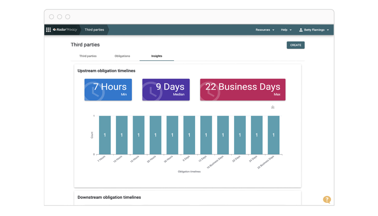
Task: Click the Third parties breadcrumb link
Action: tap(94, 30)
